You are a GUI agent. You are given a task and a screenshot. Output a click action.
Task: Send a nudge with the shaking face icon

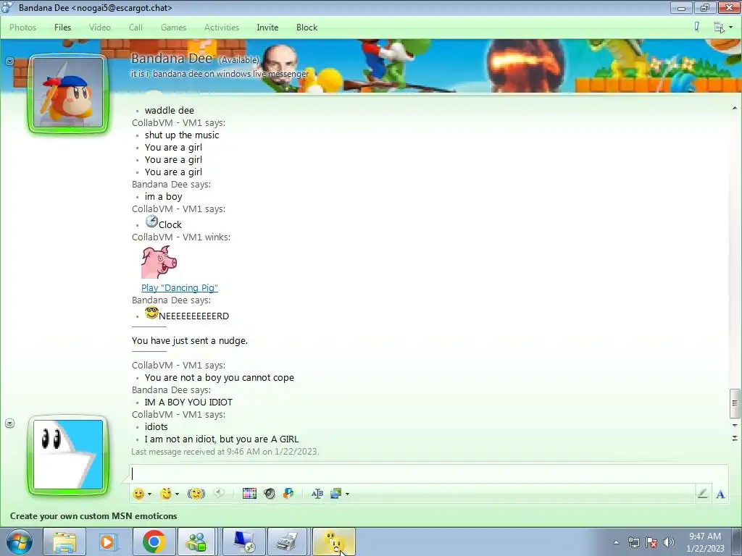click(196, 494)
